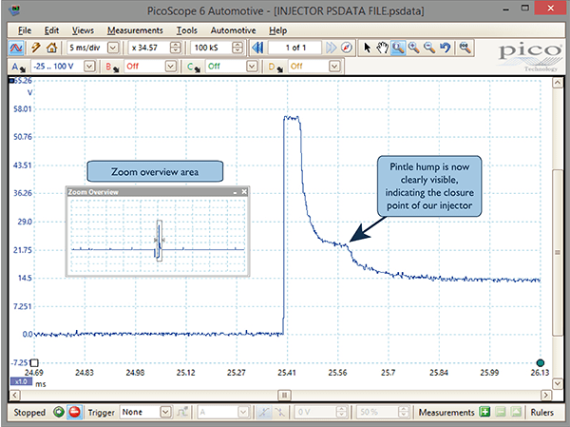Open the File menu
The width and height of the screenshot is (570, 427).
click(25, 30)
